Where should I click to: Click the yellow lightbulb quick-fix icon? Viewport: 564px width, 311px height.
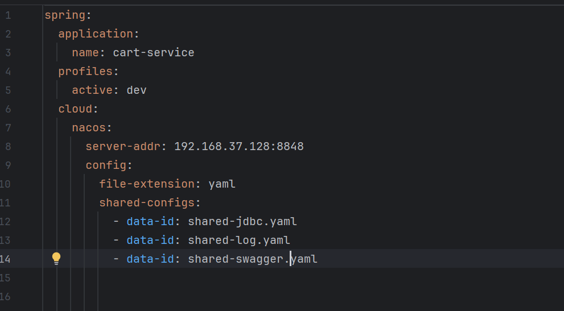[x=56, y=259]
